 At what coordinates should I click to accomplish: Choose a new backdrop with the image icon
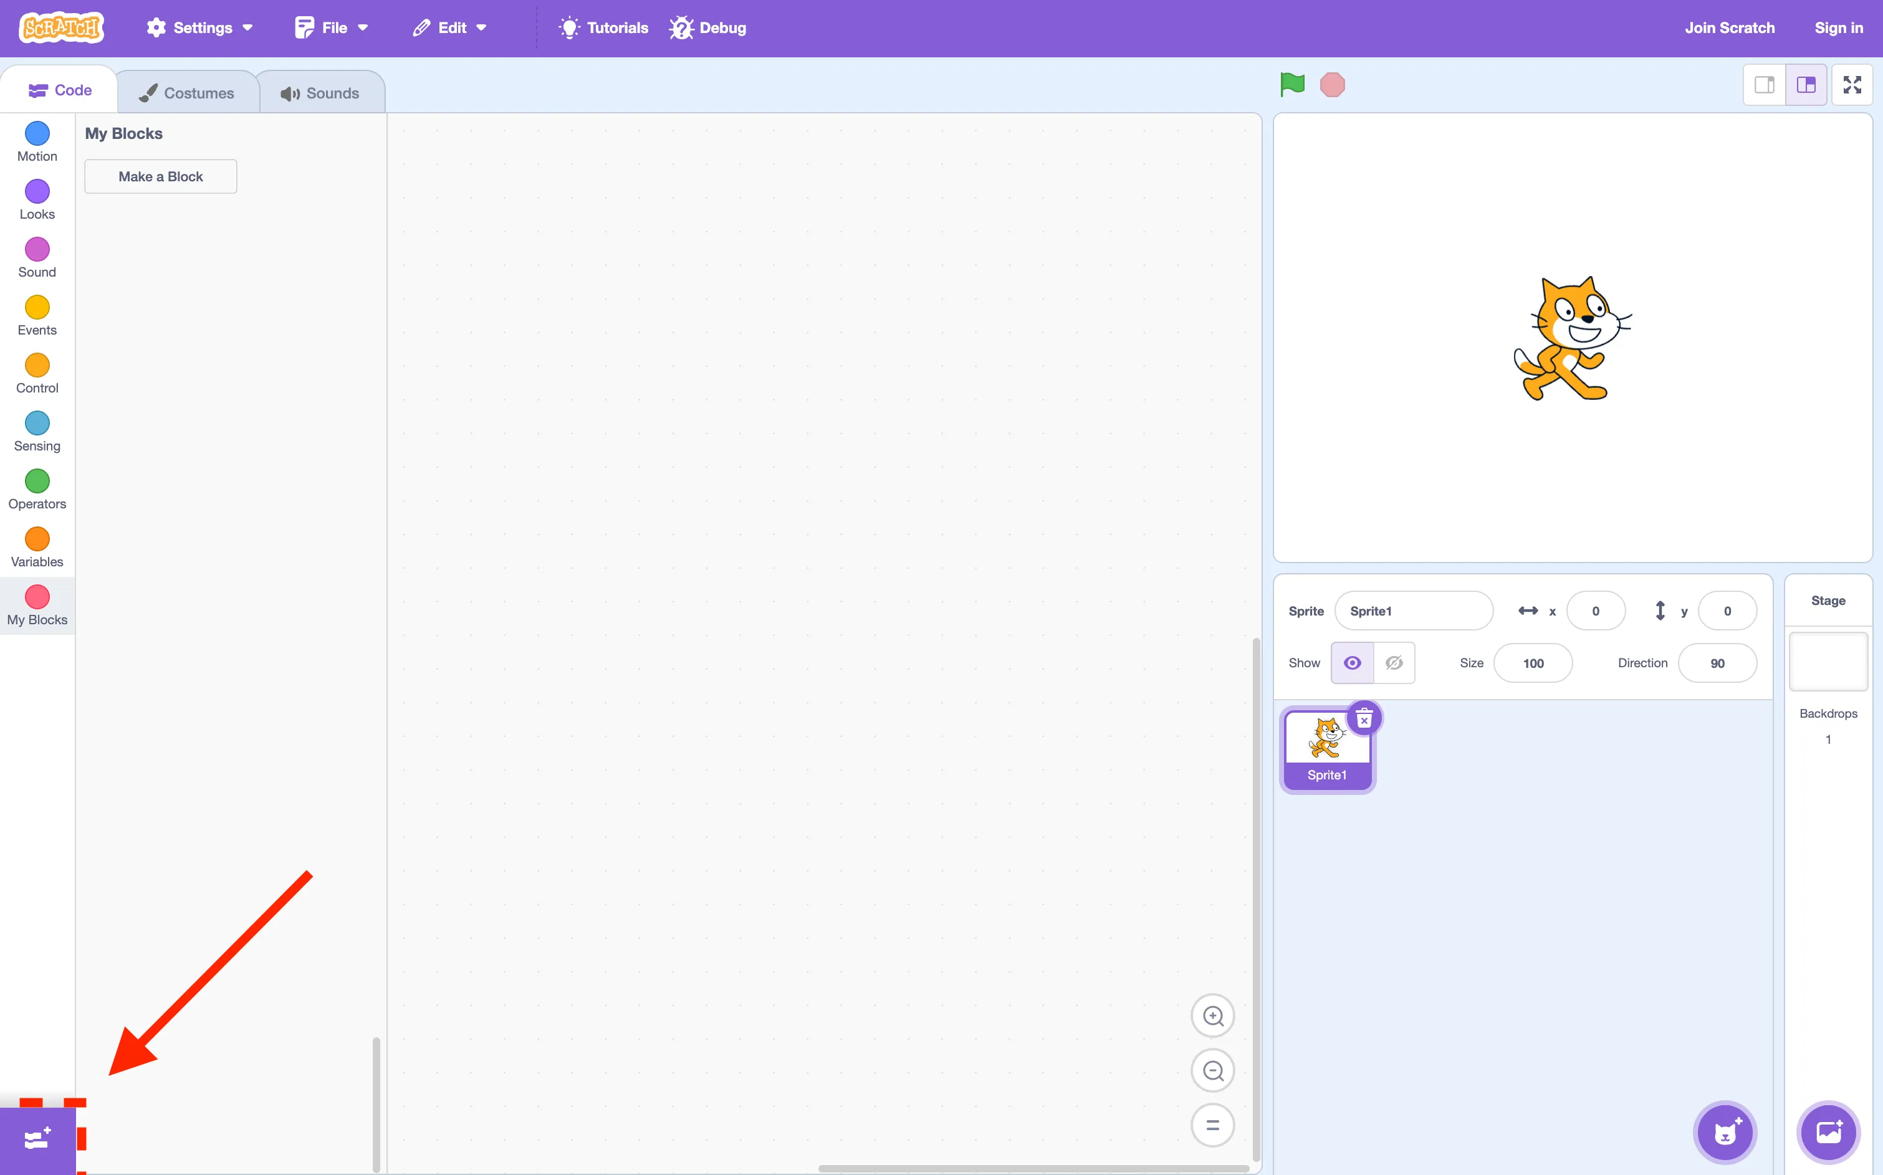(x=1828, y=1132)
